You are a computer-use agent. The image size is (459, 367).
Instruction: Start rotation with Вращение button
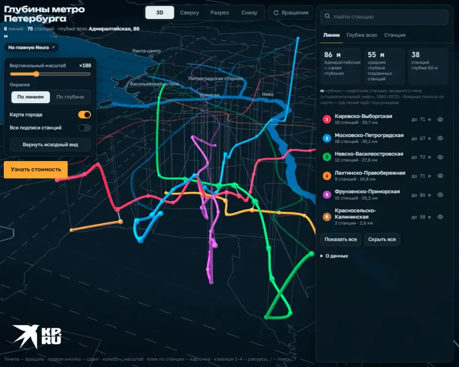[x=291, y=12]
